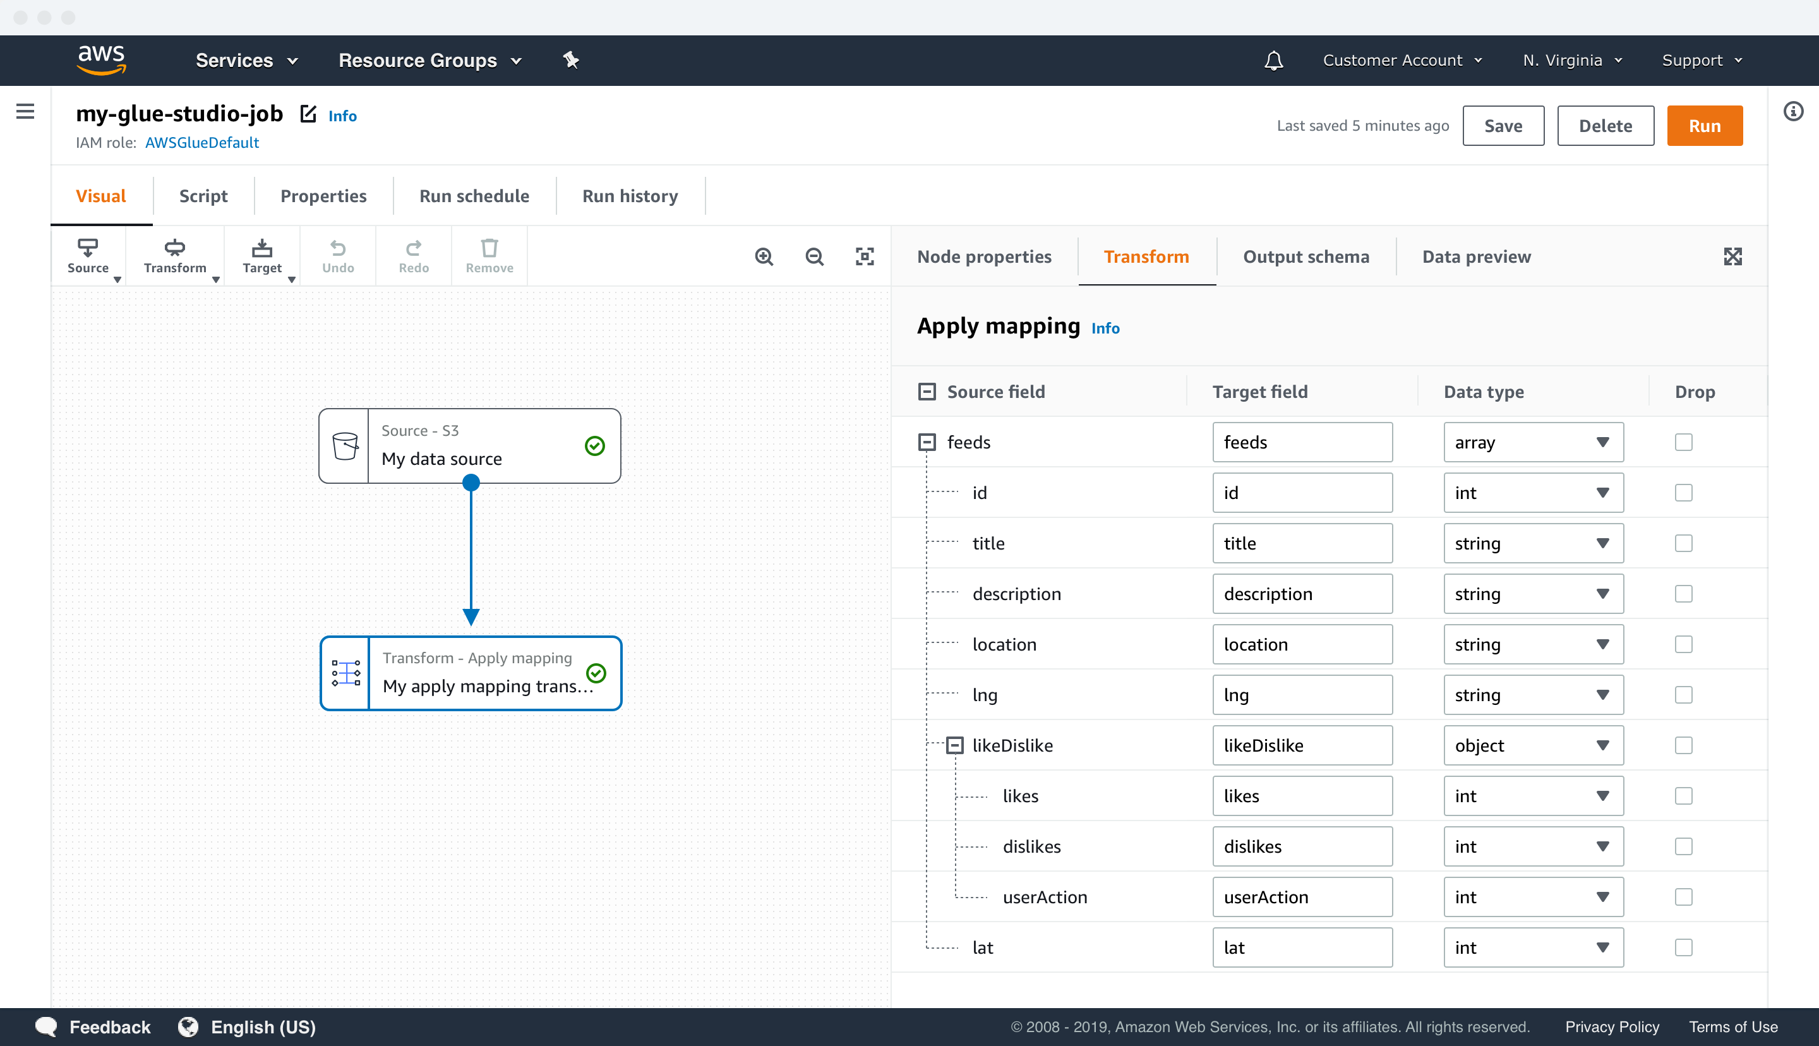The height and width of the screenshot is (1046, 1819).
Task: Open the pin shortcuts icon in navbar
Action: 571,61
